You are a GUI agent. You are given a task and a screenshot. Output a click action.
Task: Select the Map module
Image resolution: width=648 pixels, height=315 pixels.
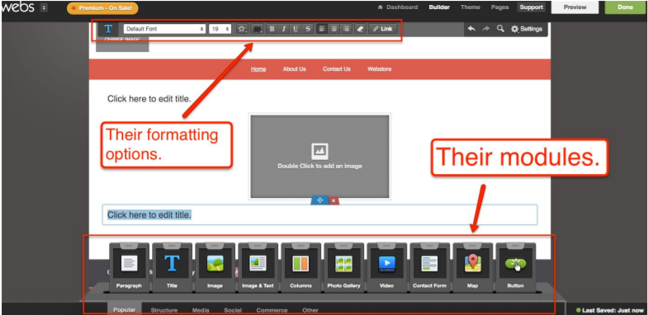tap(473, 267)
